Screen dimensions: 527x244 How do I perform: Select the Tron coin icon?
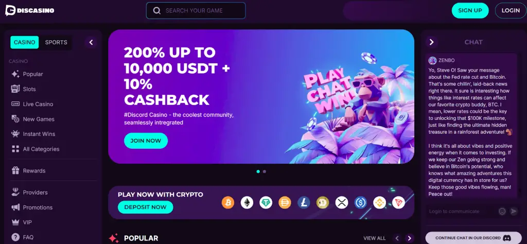pyautogui.click(x=399, y=203)
